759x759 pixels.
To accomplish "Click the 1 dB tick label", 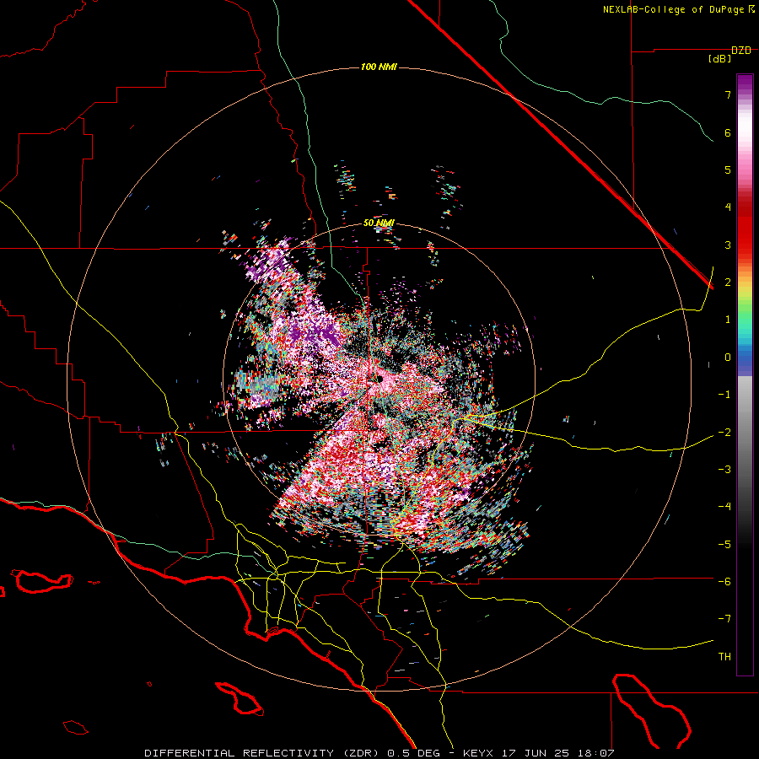I will (728, 320).
